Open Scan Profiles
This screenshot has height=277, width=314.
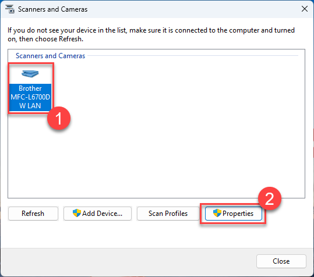168,214
